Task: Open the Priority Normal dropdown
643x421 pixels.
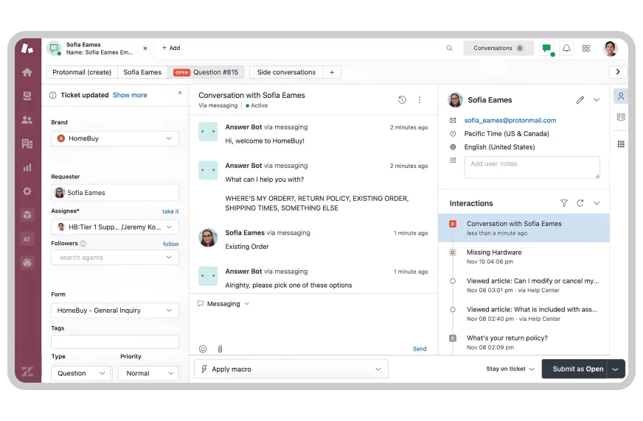Action: point(148,374)
